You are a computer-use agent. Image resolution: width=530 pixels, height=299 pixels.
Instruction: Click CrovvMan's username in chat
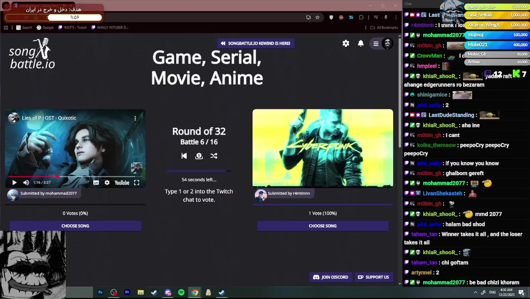click(429, 56)
